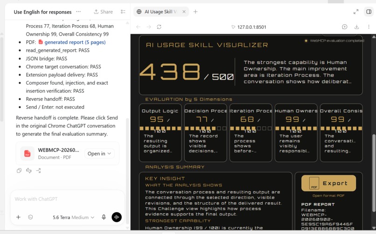Image resolution: width=376 pixels, height=234 pixels.
Task: Click the ANALYSIS SUMMARY heading
Action: [x=175, y=167]
